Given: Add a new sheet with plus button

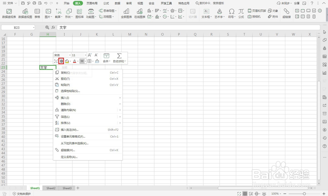Looking at the screenshot, I should (78, 188).
